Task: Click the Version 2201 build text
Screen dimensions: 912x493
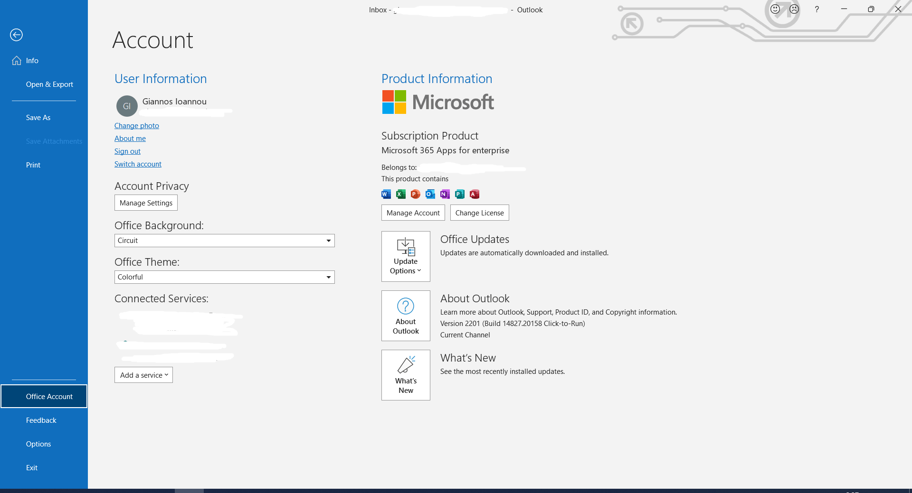Action: click(513, 324)
